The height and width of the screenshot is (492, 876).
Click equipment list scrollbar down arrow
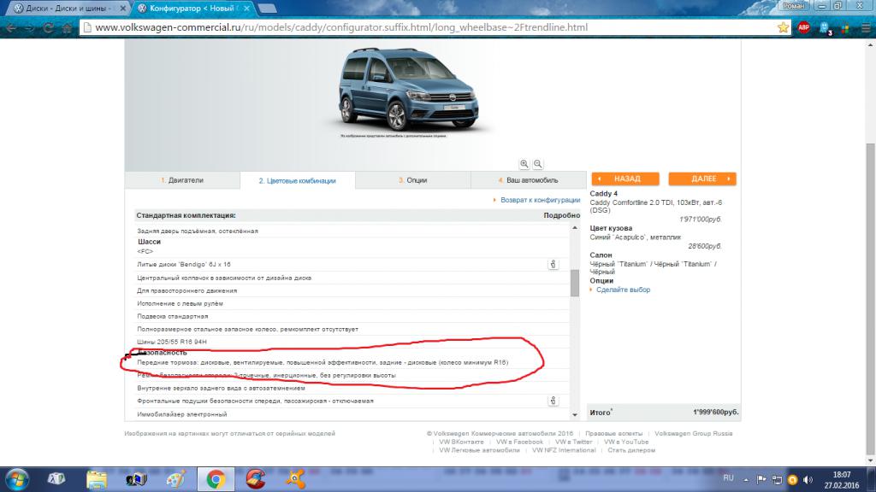(x=575, y=414)
